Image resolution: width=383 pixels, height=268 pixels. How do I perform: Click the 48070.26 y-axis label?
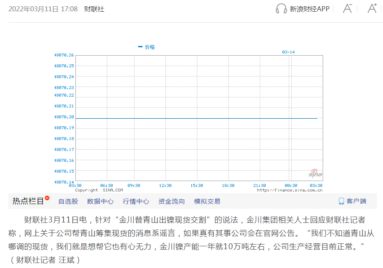point(64,55)
